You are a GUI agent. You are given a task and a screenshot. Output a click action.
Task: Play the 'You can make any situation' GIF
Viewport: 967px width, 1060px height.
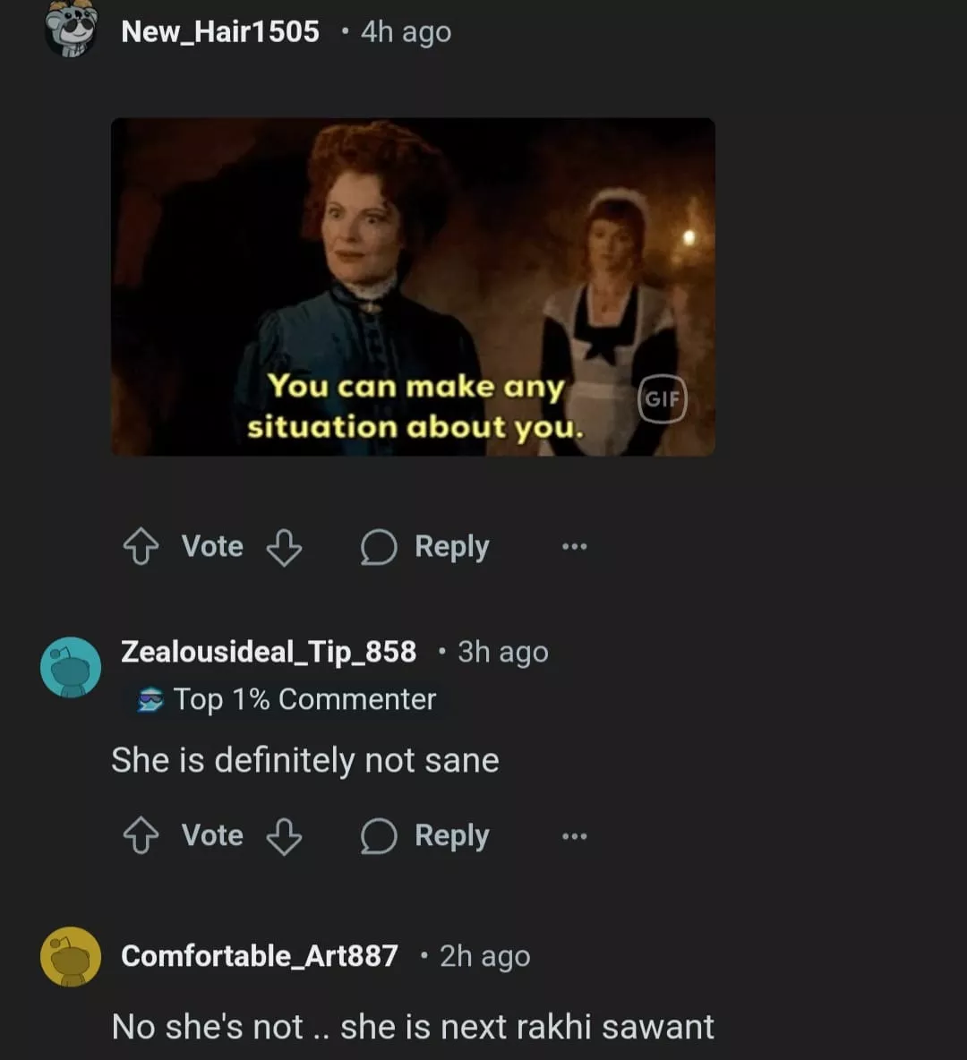point(413,286)
